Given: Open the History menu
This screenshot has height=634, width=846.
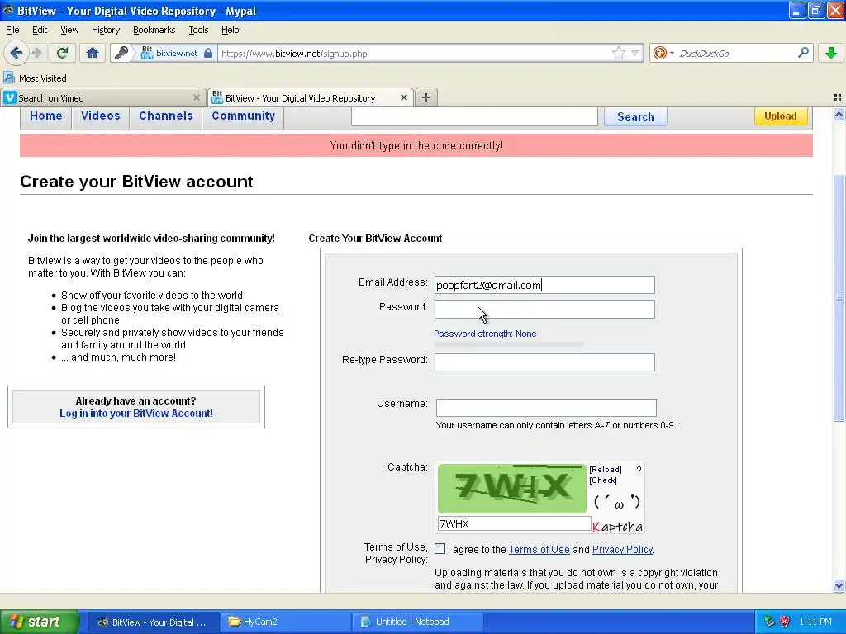Looking at the screenshot, I should pos(105,30).
